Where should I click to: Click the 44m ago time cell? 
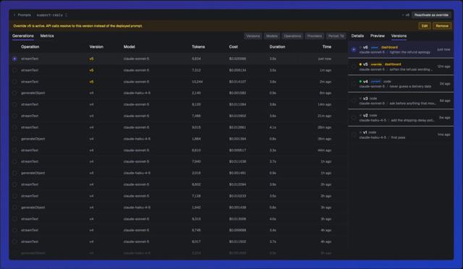point(325,150)
